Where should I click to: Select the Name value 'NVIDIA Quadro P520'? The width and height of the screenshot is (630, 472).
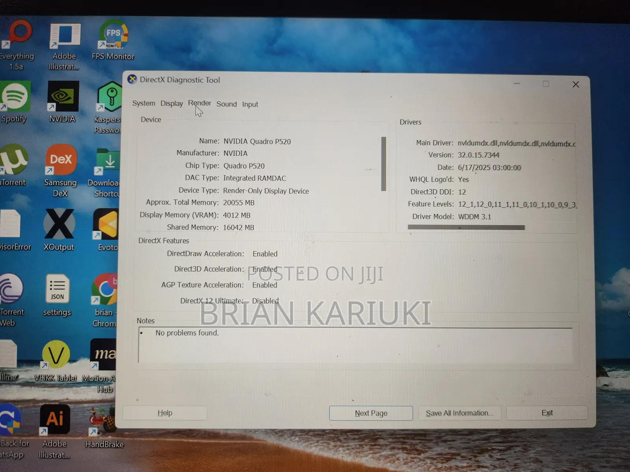(x=257, y=142)
